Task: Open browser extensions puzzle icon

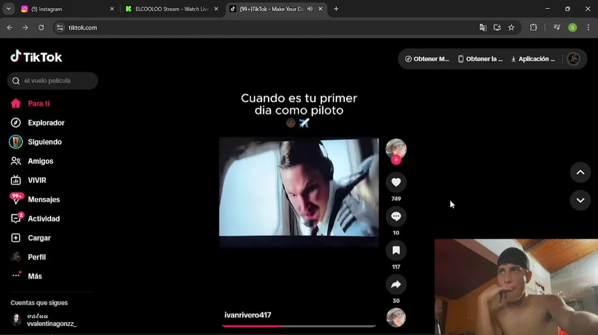Action: pyautogui.click(x=534, y=27)
